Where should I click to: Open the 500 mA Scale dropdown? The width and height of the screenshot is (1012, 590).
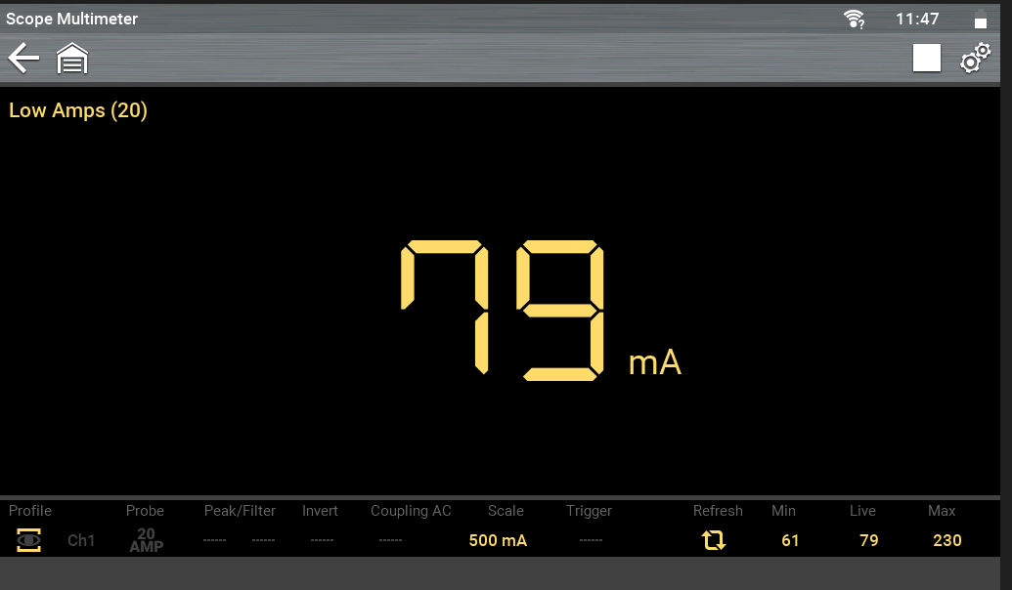point(498,540)
